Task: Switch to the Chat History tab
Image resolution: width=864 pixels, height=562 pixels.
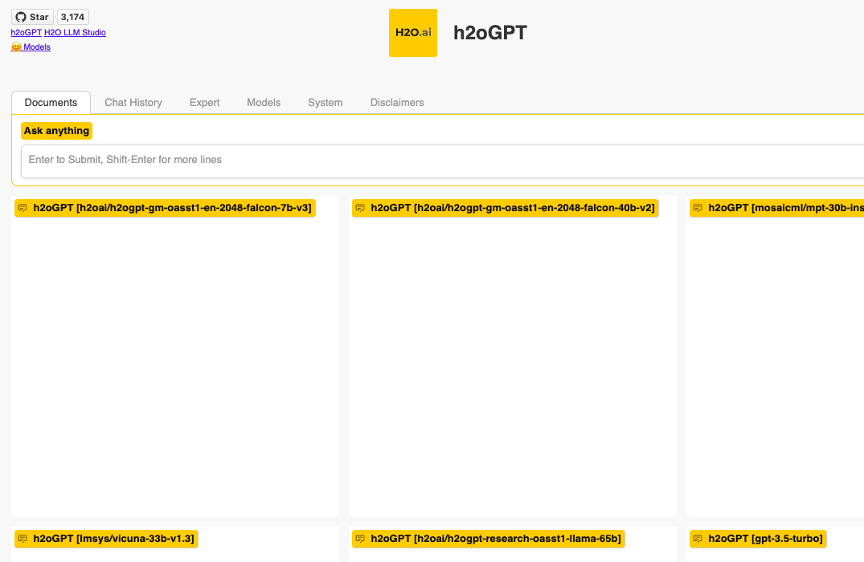Action: pos(133,103)
